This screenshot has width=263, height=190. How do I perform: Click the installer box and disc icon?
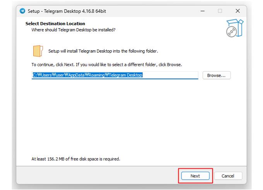coord(234,28)
